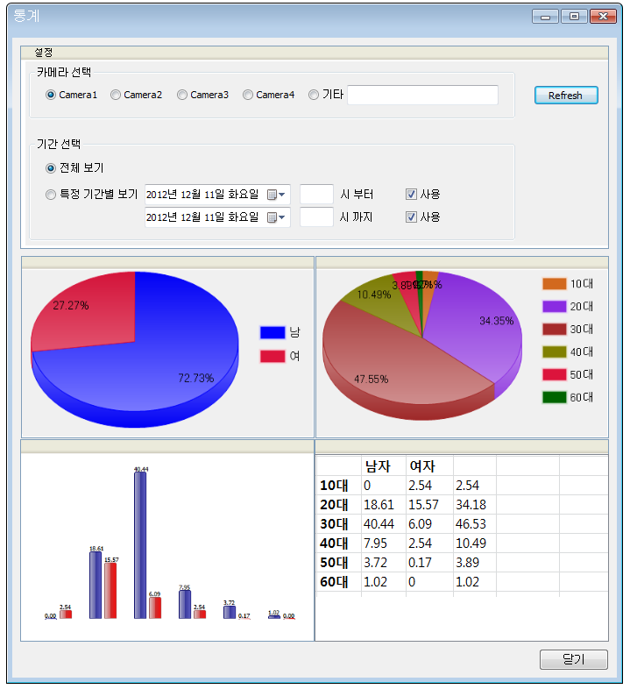Click the 닫기 button
The height and width of the screenshot is (689, 630).
tap(573, 660)
